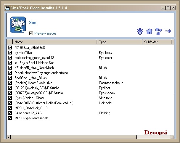Select the [Pyxis]Venice - Ghost name
180x143 pixels.
click(29, 98)
